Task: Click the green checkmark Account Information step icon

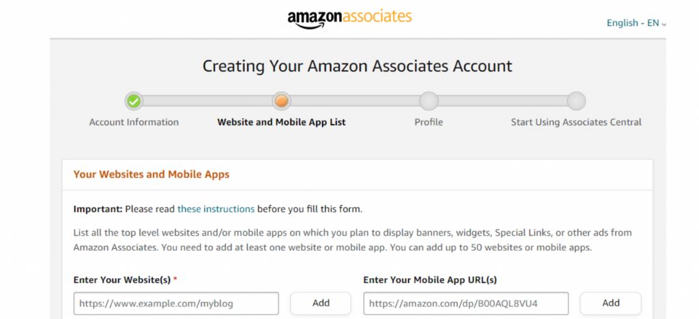Action: click(134, 102)
